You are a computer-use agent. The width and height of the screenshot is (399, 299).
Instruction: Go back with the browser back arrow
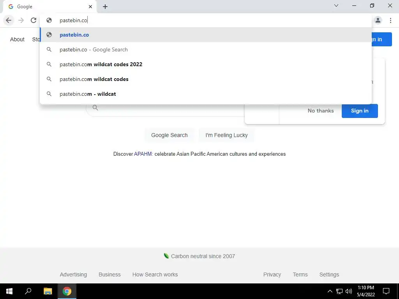coord(9,20)
